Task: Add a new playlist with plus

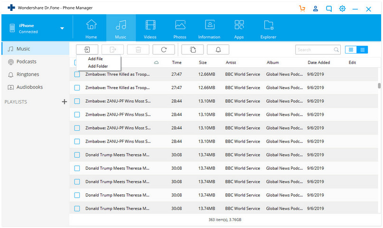Action: click(x=65, y=102)
